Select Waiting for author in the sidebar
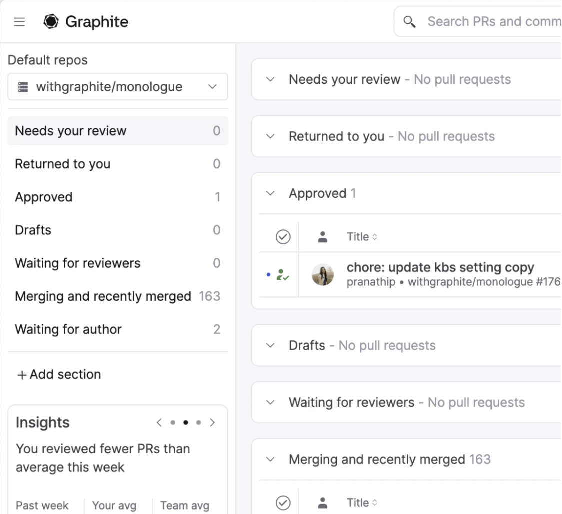 pyautogui.click(x=68, y=329)
